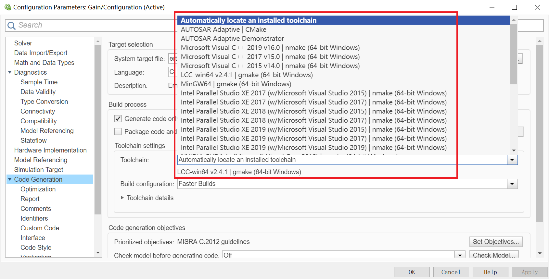Image resolution: width=549 pixels, height=279 pixels.
Task: Click the Toolchain combo box field
Action: coord(342,160)
